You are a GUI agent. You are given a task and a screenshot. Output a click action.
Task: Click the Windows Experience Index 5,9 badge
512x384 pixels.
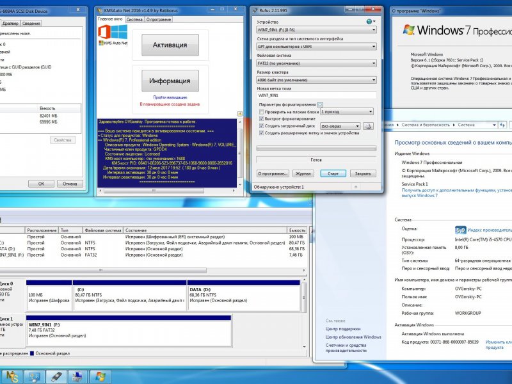(460, 230)
